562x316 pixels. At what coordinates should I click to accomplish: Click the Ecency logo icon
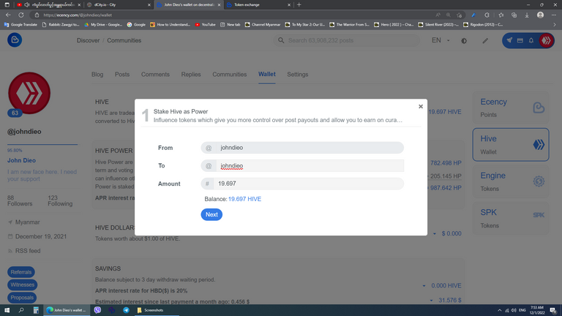(x=15, y=39)
